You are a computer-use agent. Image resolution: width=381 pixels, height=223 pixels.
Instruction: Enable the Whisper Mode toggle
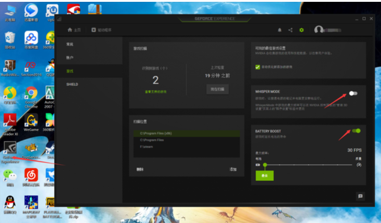point(353,93)
